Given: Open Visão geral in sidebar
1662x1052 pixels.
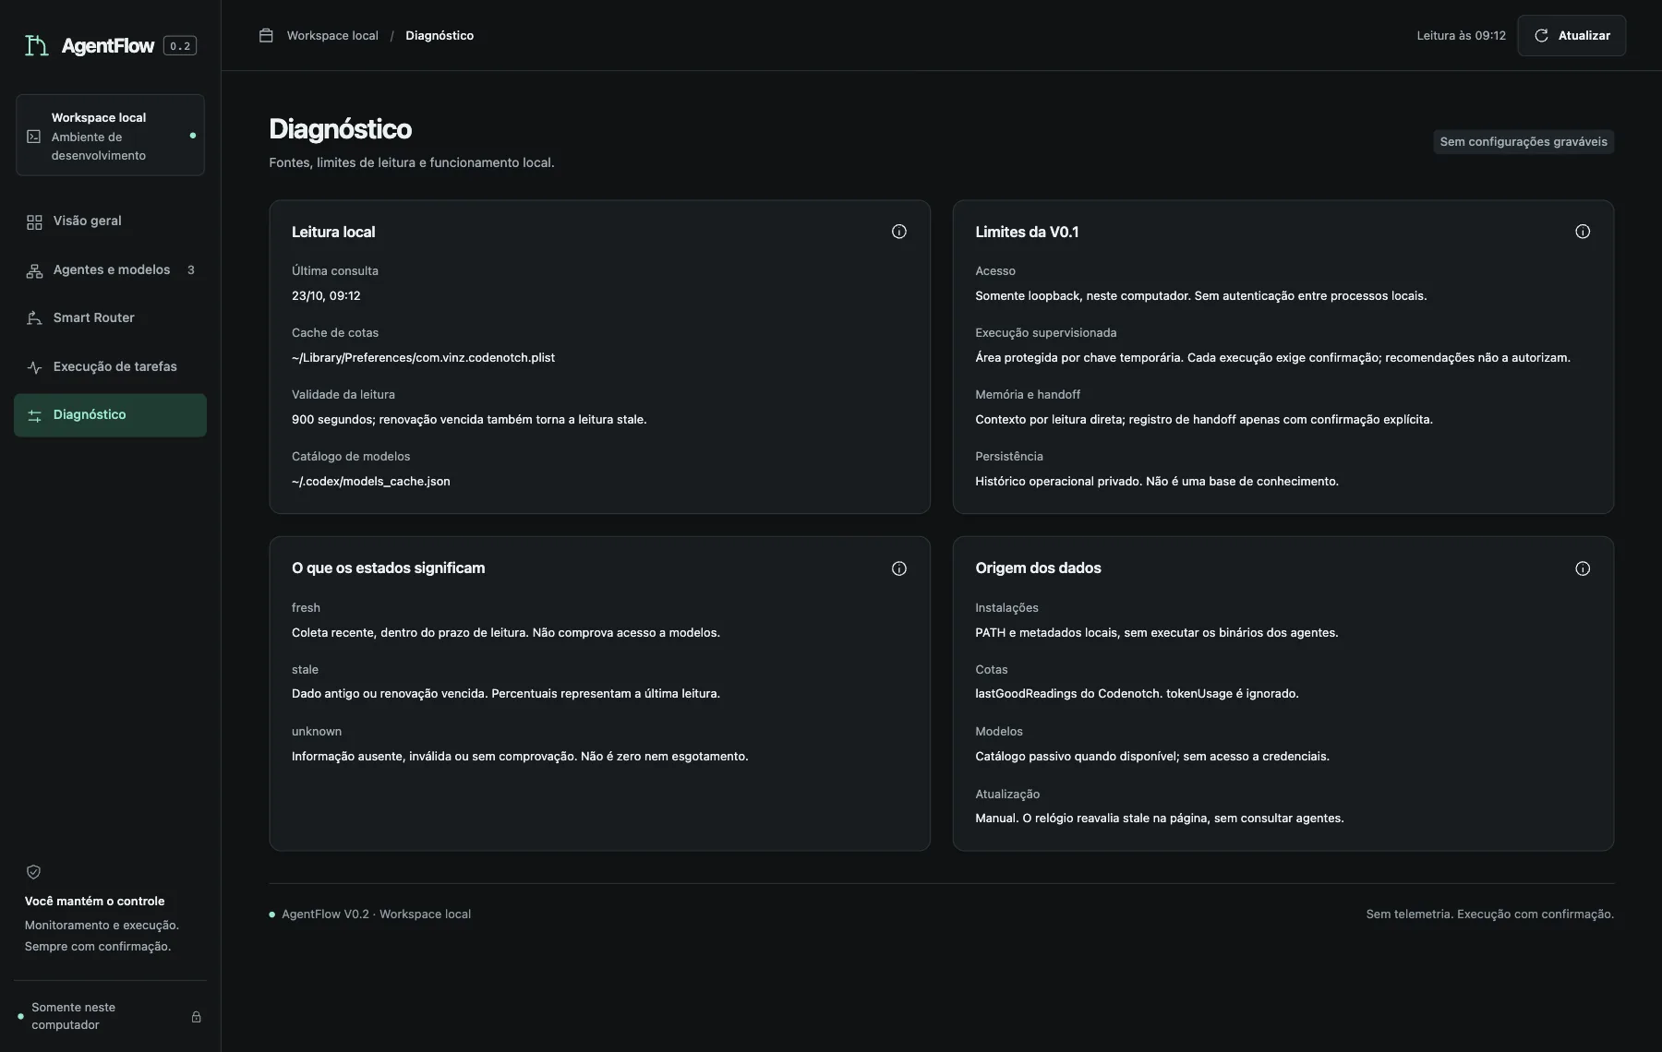Looking at the screenshot, I should (110, 221).
